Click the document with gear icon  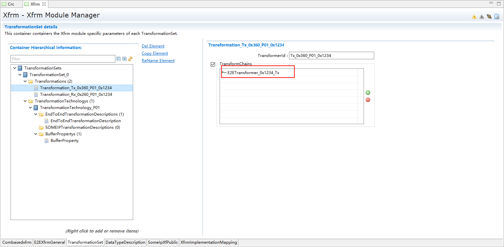coord(497,17)
